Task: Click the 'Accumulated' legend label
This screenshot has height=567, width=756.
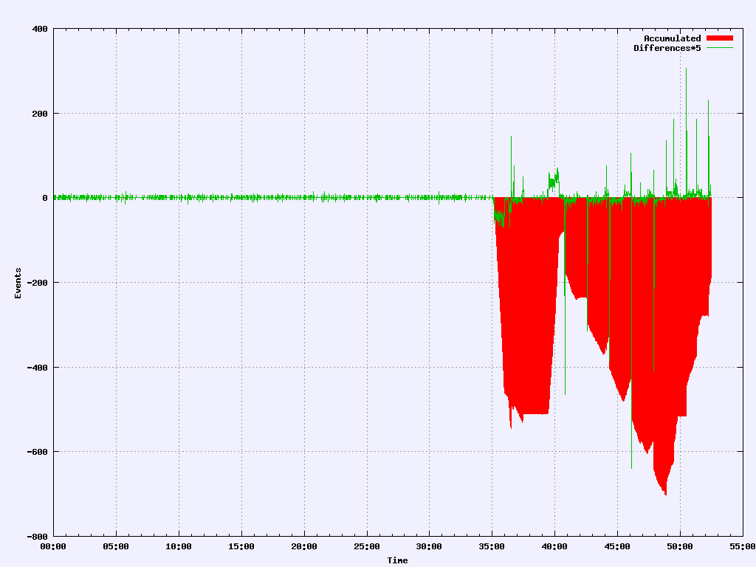Action: (672, 38)
